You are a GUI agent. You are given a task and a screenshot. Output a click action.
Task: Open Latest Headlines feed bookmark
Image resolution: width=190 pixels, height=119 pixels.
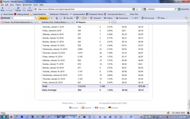(38, 14)
